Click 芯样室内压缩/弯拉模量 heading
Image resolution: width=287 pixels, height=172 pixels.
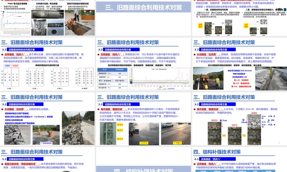point(47,3)
